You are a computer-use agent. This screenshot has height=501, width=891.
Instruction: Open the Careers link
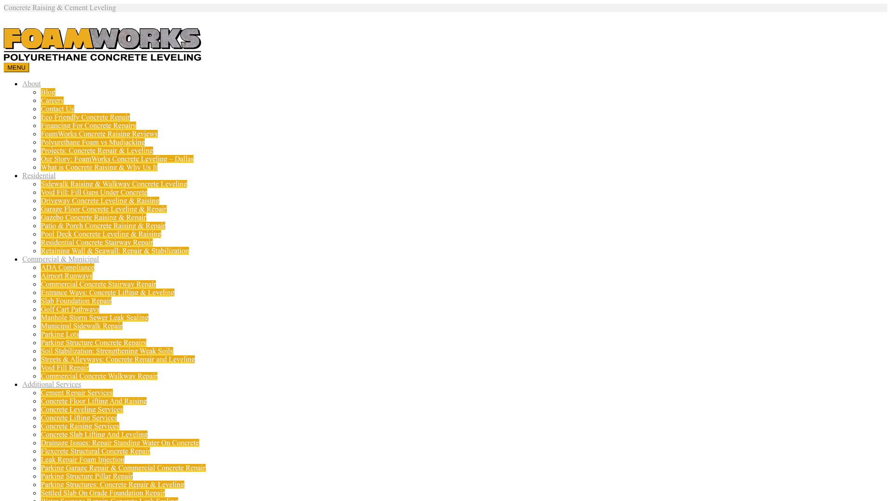coord(52,101)
